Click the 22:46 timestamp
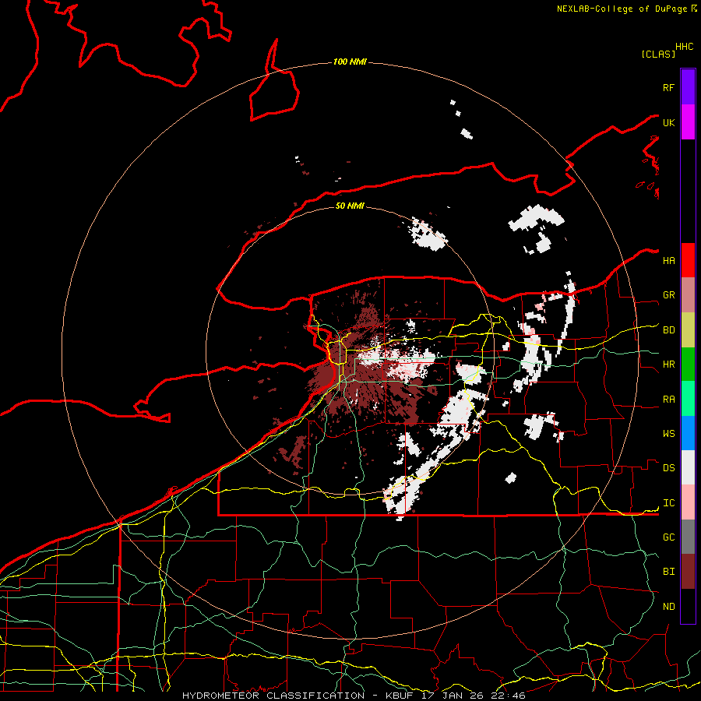701x701 pixels. point(508,696)
